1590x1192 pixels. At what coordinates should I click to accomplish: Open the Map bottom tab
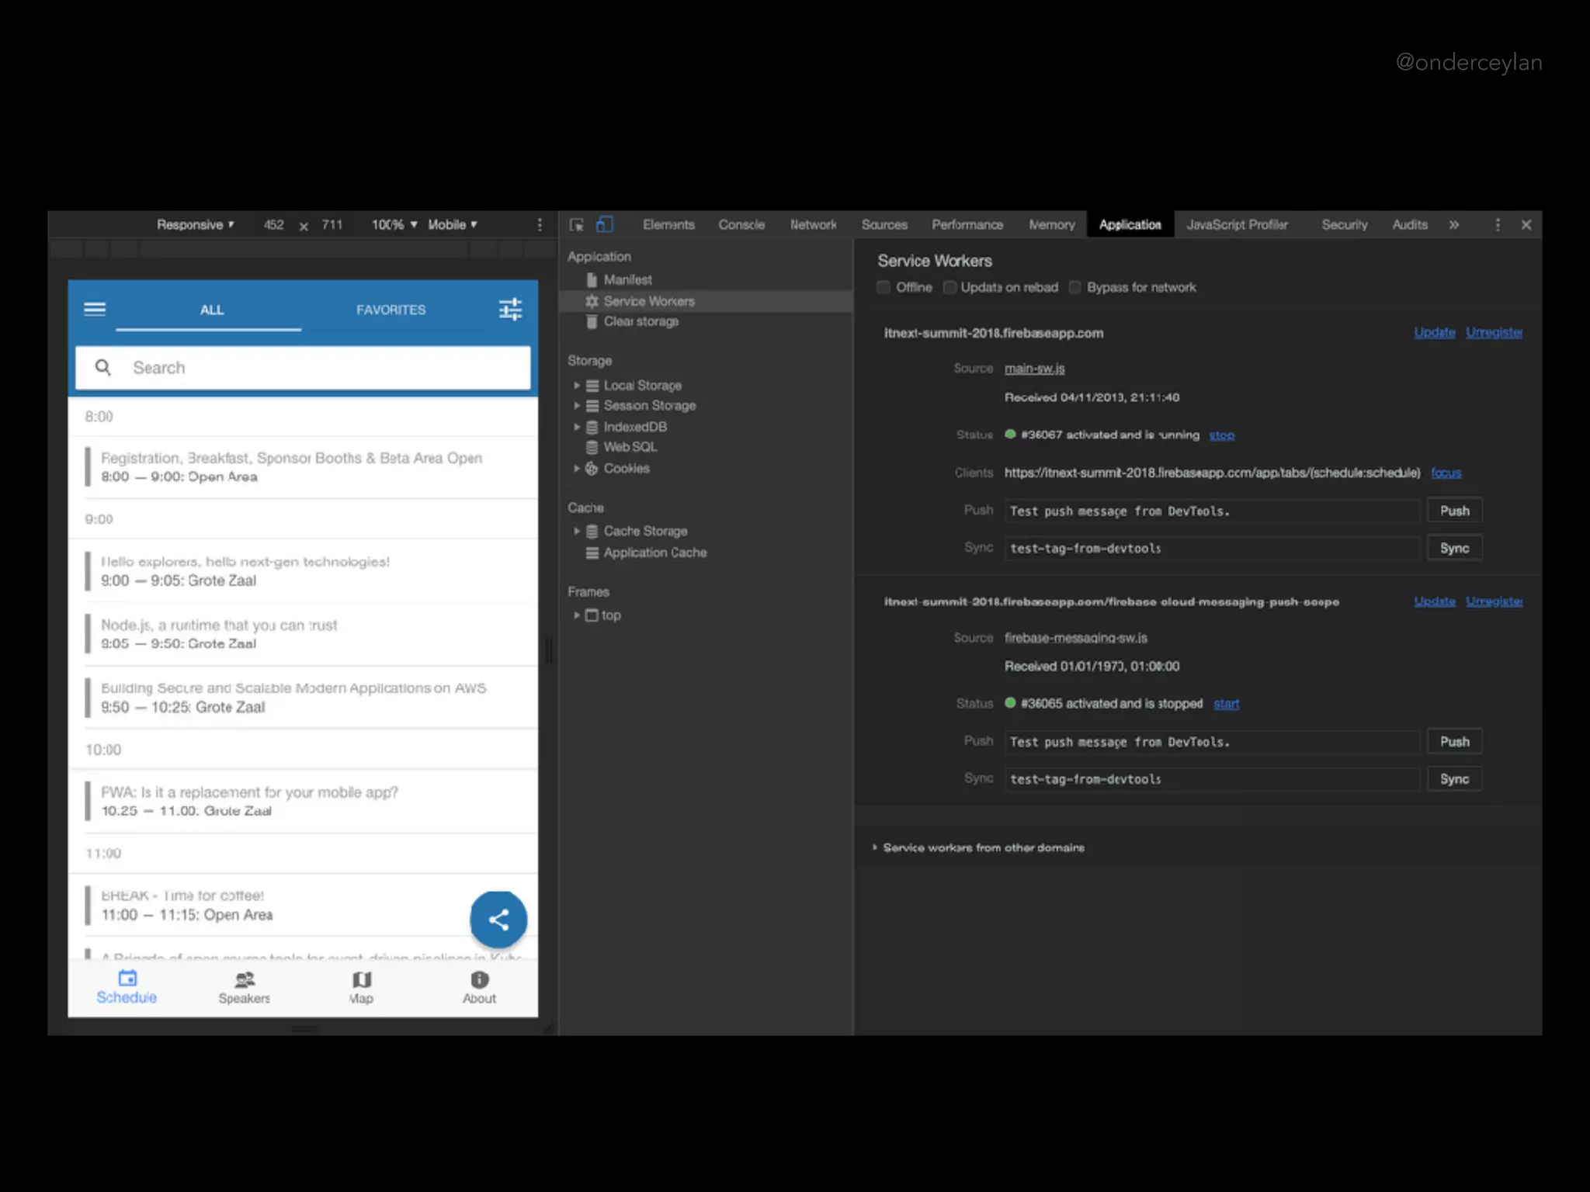pos(361,987)
